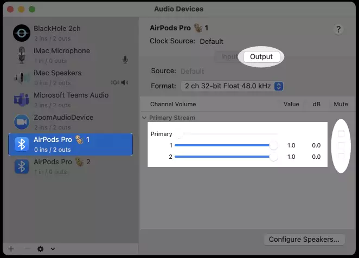This screenshot has height=258, width=359.
Task: Click the Primary master volume slider
Action: pos(226,134)
